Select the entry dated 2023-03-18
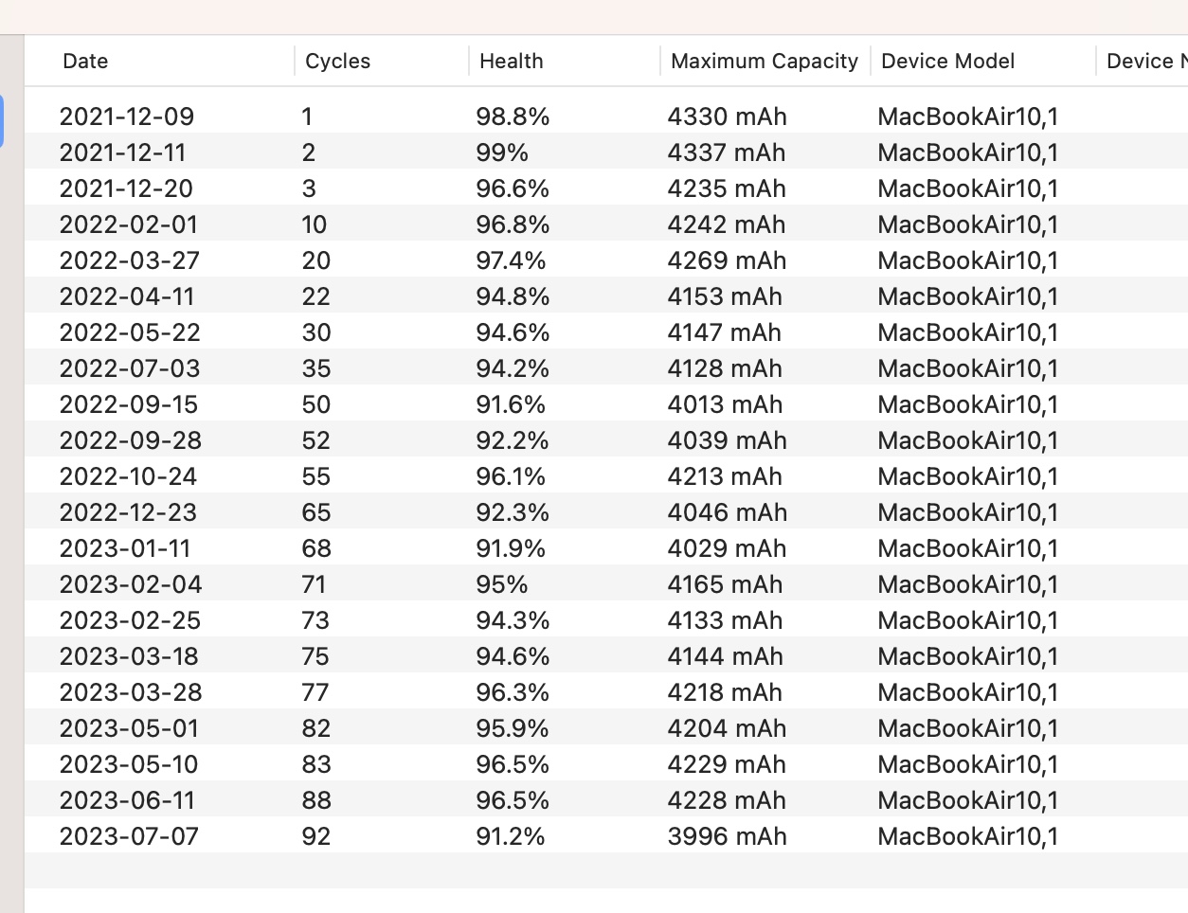1188x913 pixels. pos(128,656)
